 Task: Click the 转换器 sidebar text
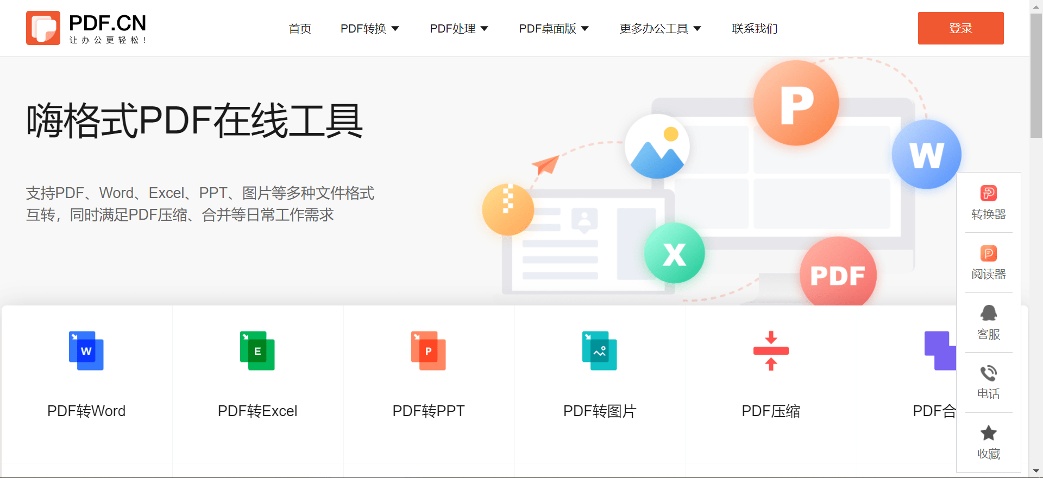click(989, 214)
